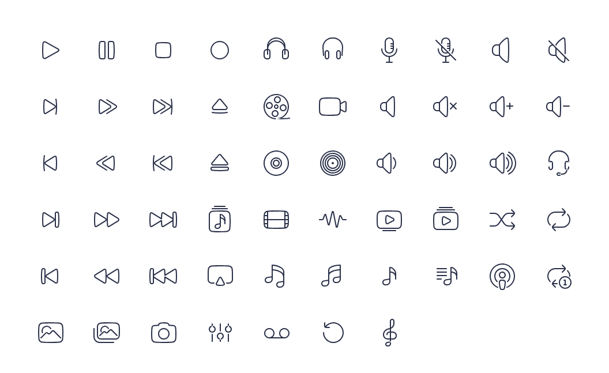
Task: Click the muted microphone icon
Action: 445,50
